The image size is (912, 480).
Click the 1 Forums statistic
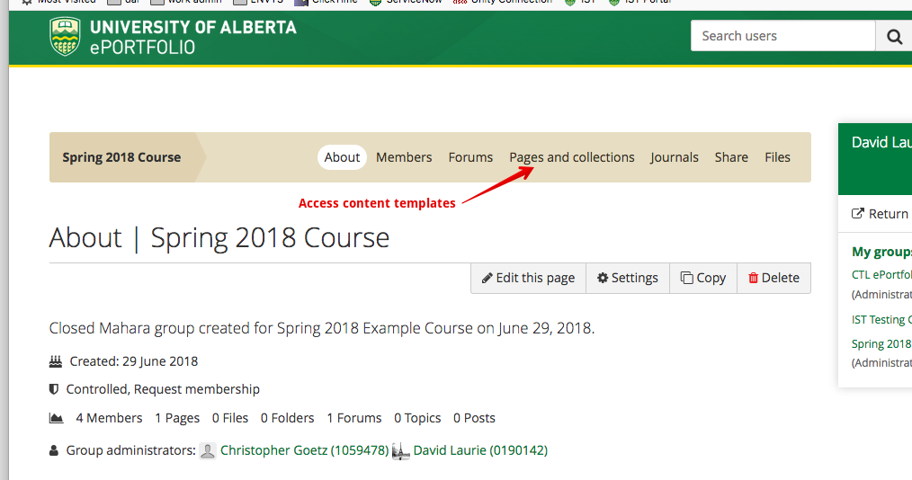353,418
